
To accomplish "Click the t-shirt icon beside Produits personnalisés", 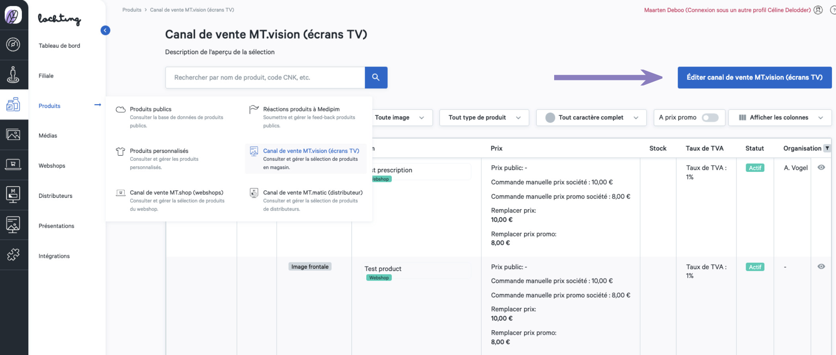I will point(121,151).
